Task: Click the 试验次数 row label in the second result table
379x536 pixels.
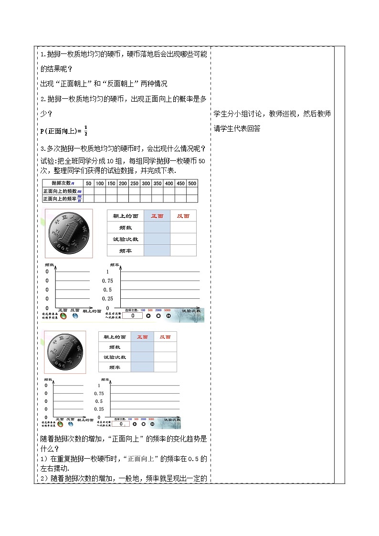Action: pos(115,357)
